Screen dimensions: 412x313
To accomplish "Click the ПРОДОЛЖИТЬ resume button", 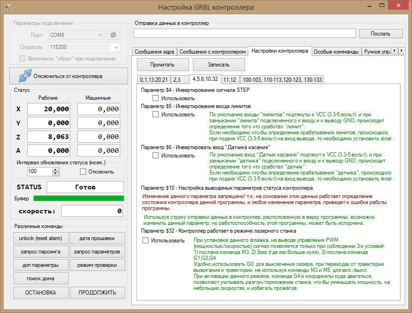I will coord(97,293).
